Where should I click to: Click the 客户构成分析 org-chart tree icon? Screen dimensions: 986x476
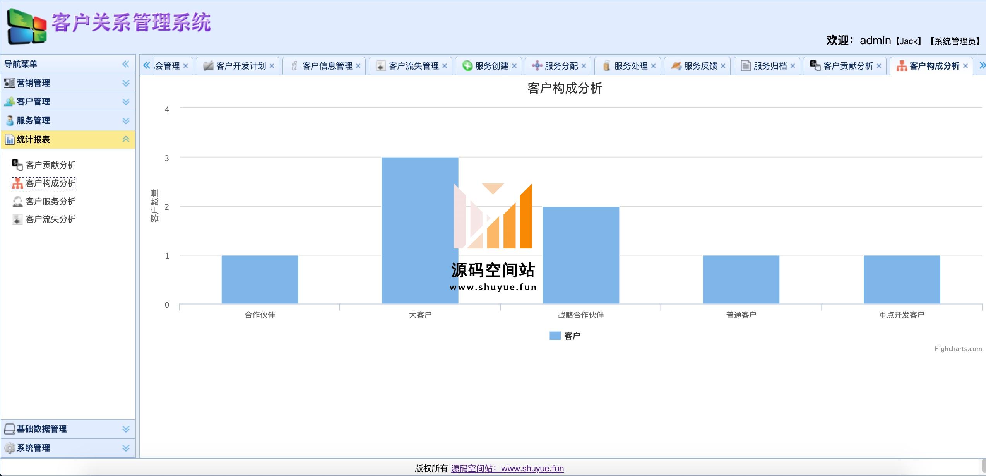(x=17, y=183)
